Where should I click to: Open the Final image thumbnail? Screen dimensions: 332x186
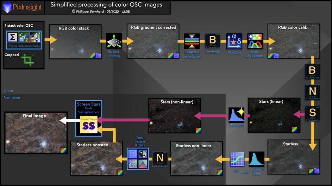click(36, 133)
